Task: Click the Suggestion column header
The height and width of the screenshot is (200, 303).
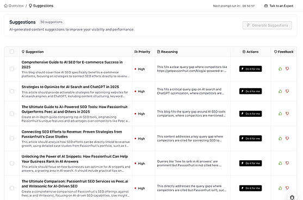Action: 33,52
